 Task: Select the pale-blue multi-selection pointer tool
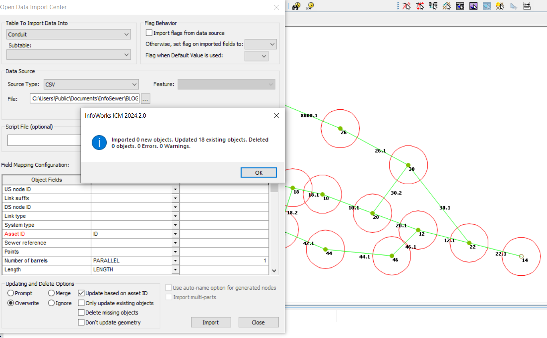point(513,6)
